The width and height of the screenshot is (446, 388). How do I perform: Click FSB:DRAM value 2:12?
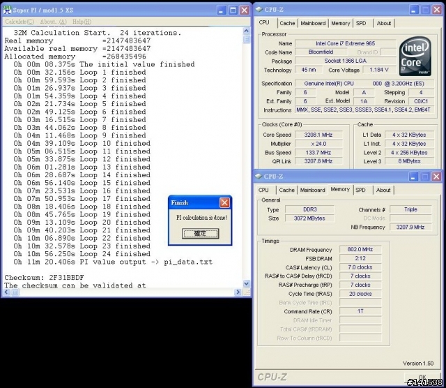point(360,258)
